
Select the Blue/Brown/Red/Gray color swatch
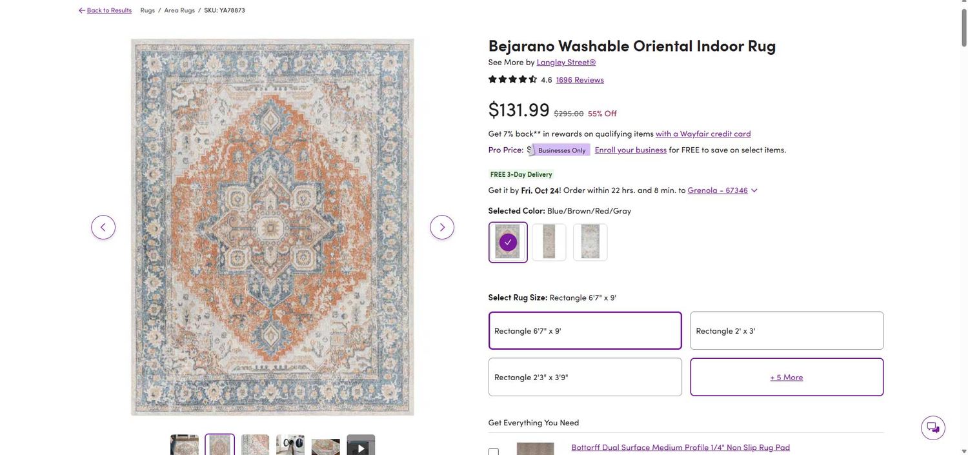[508, 243]
